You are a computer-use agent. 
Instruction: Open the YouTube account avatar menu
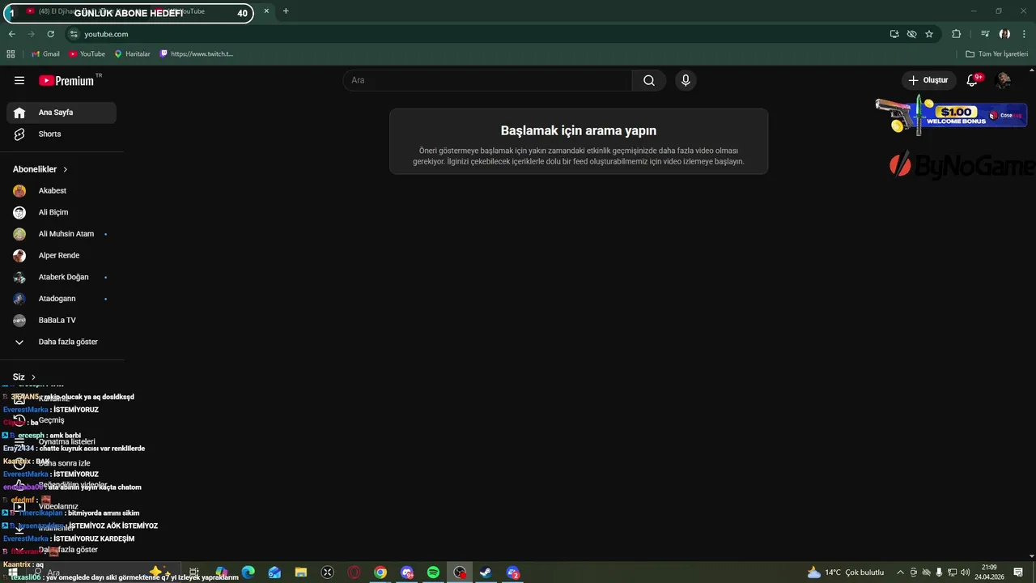click(x=1004, y=80)
